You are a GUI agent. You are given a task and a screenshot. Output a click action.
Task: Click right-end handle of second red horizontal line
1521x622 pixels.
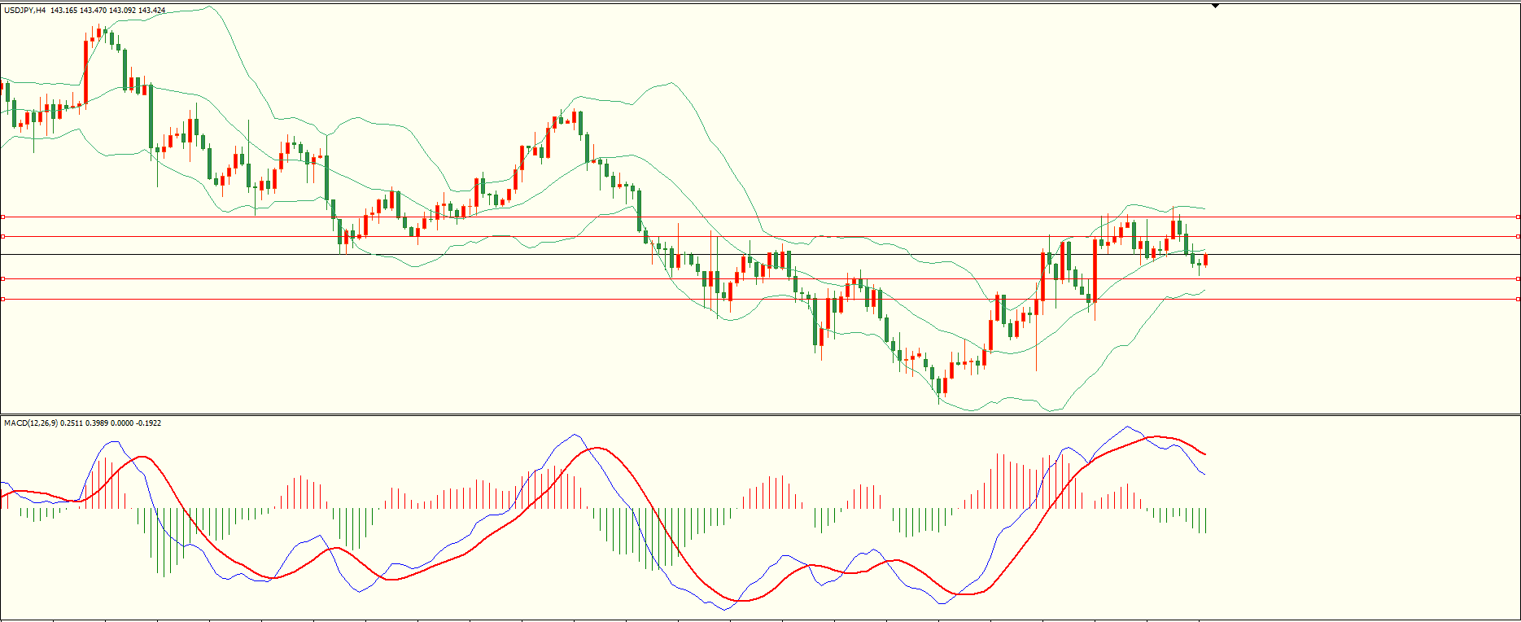point(1519,236)
